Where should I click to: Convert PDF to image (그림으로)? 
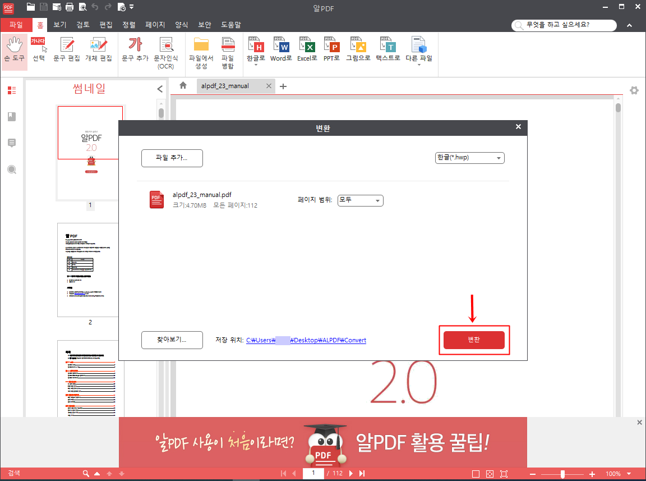click(358, 49)
